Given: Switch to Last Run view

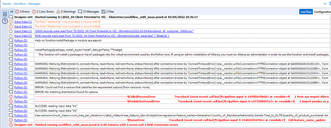Looking at the screenshot, I should [x=306, y=12].
